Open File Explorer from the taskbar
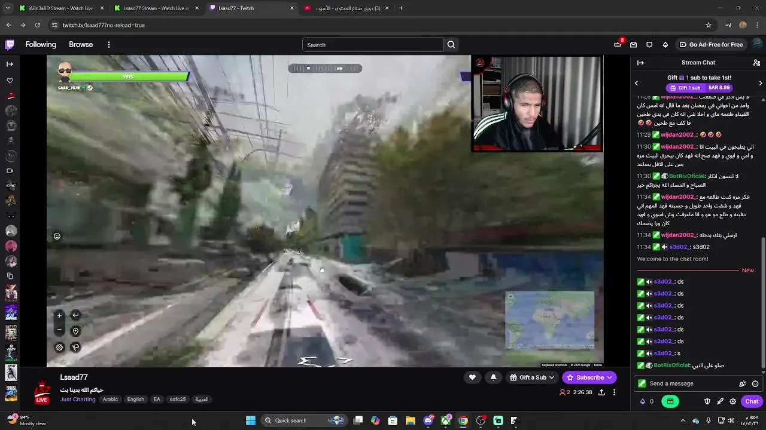This screenshot has height=430, width=766. pyautogui.click(x=410, y=420)
